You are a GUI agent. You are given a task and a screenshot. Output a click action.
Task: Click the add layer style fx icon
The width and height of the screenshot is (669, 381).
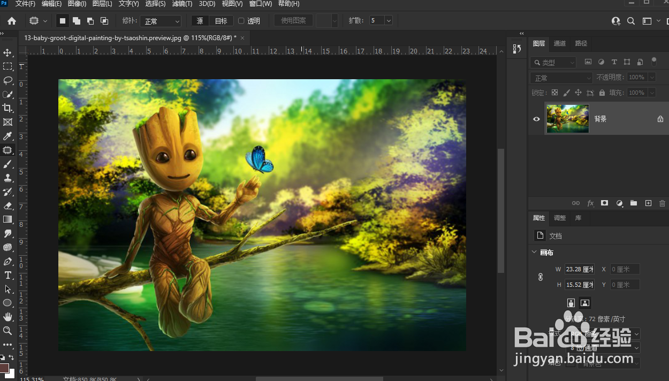point(590,203)
